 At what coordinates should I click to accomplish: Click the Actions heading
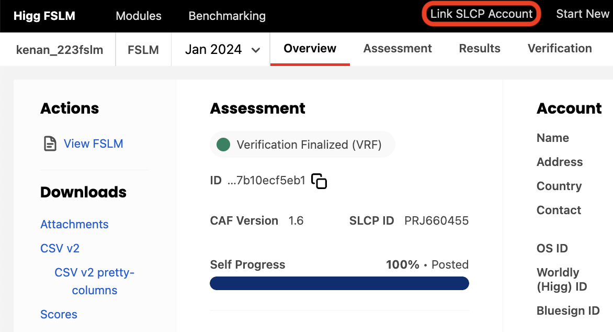[70, 108]
